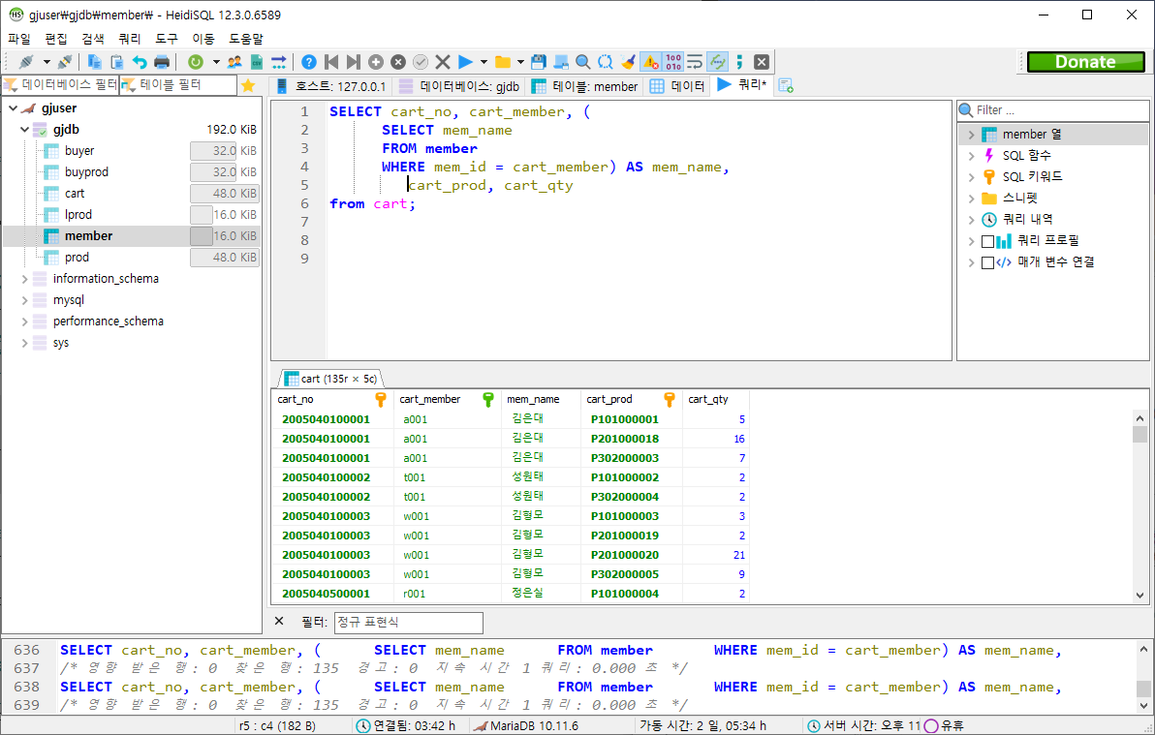Toggle the stop-on-errors warning icon
Image resolution: width=1155 pixels, height=735 pixels.
point(650,62)
